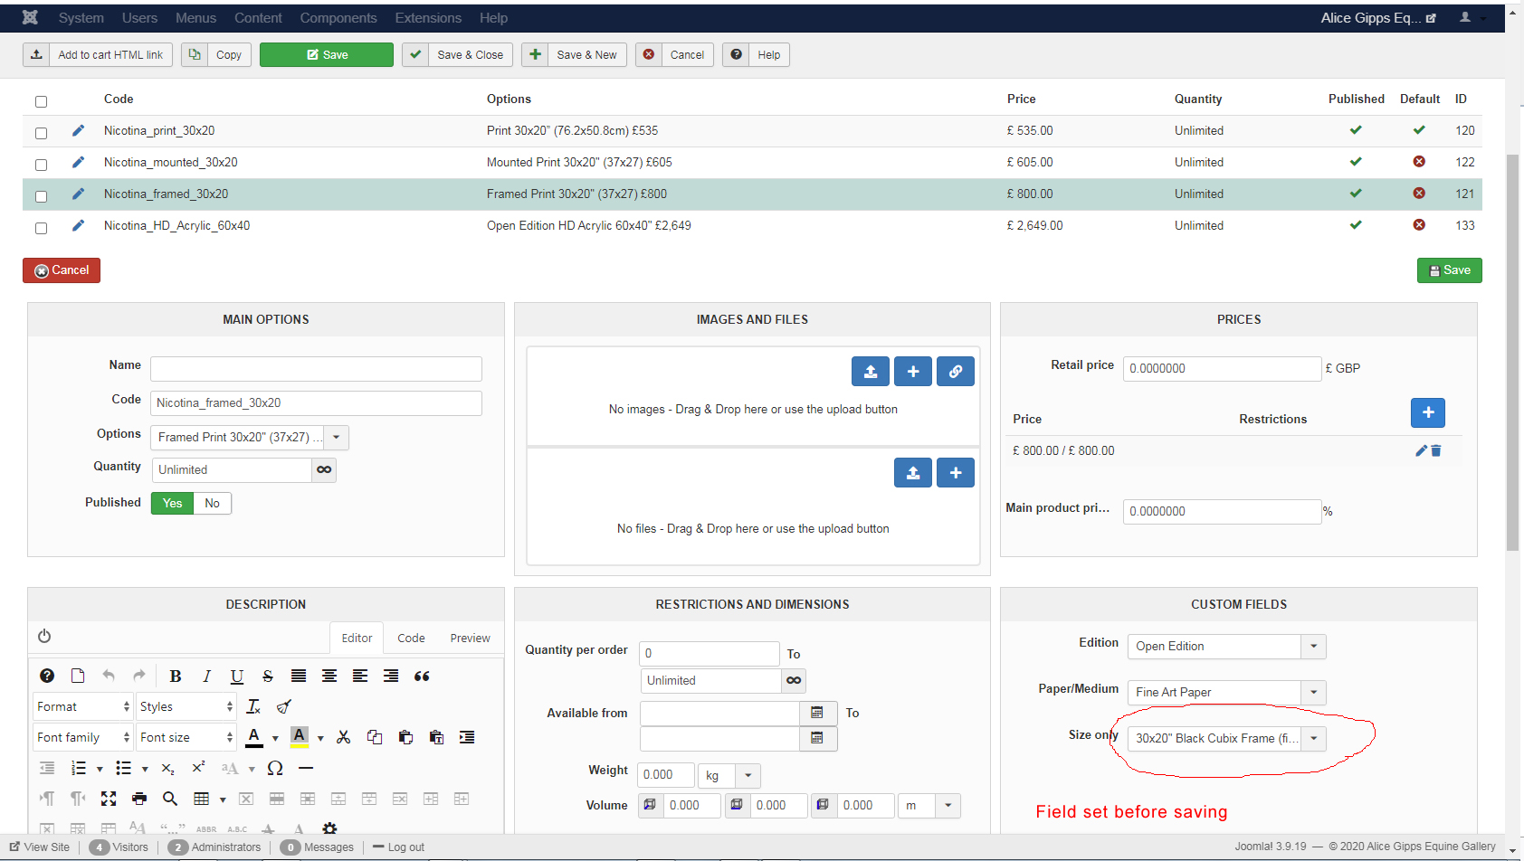Viewport: 1524px width, 861px height.
Task: Toggle the published status of Nicotina_HD_Acrylic_60x40
Action: coord(1356,225)
